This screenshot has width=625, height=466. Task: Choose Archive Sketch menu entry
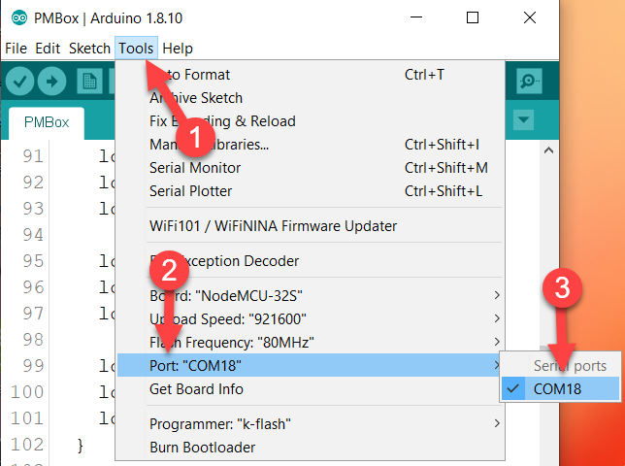tap(311, 98)
